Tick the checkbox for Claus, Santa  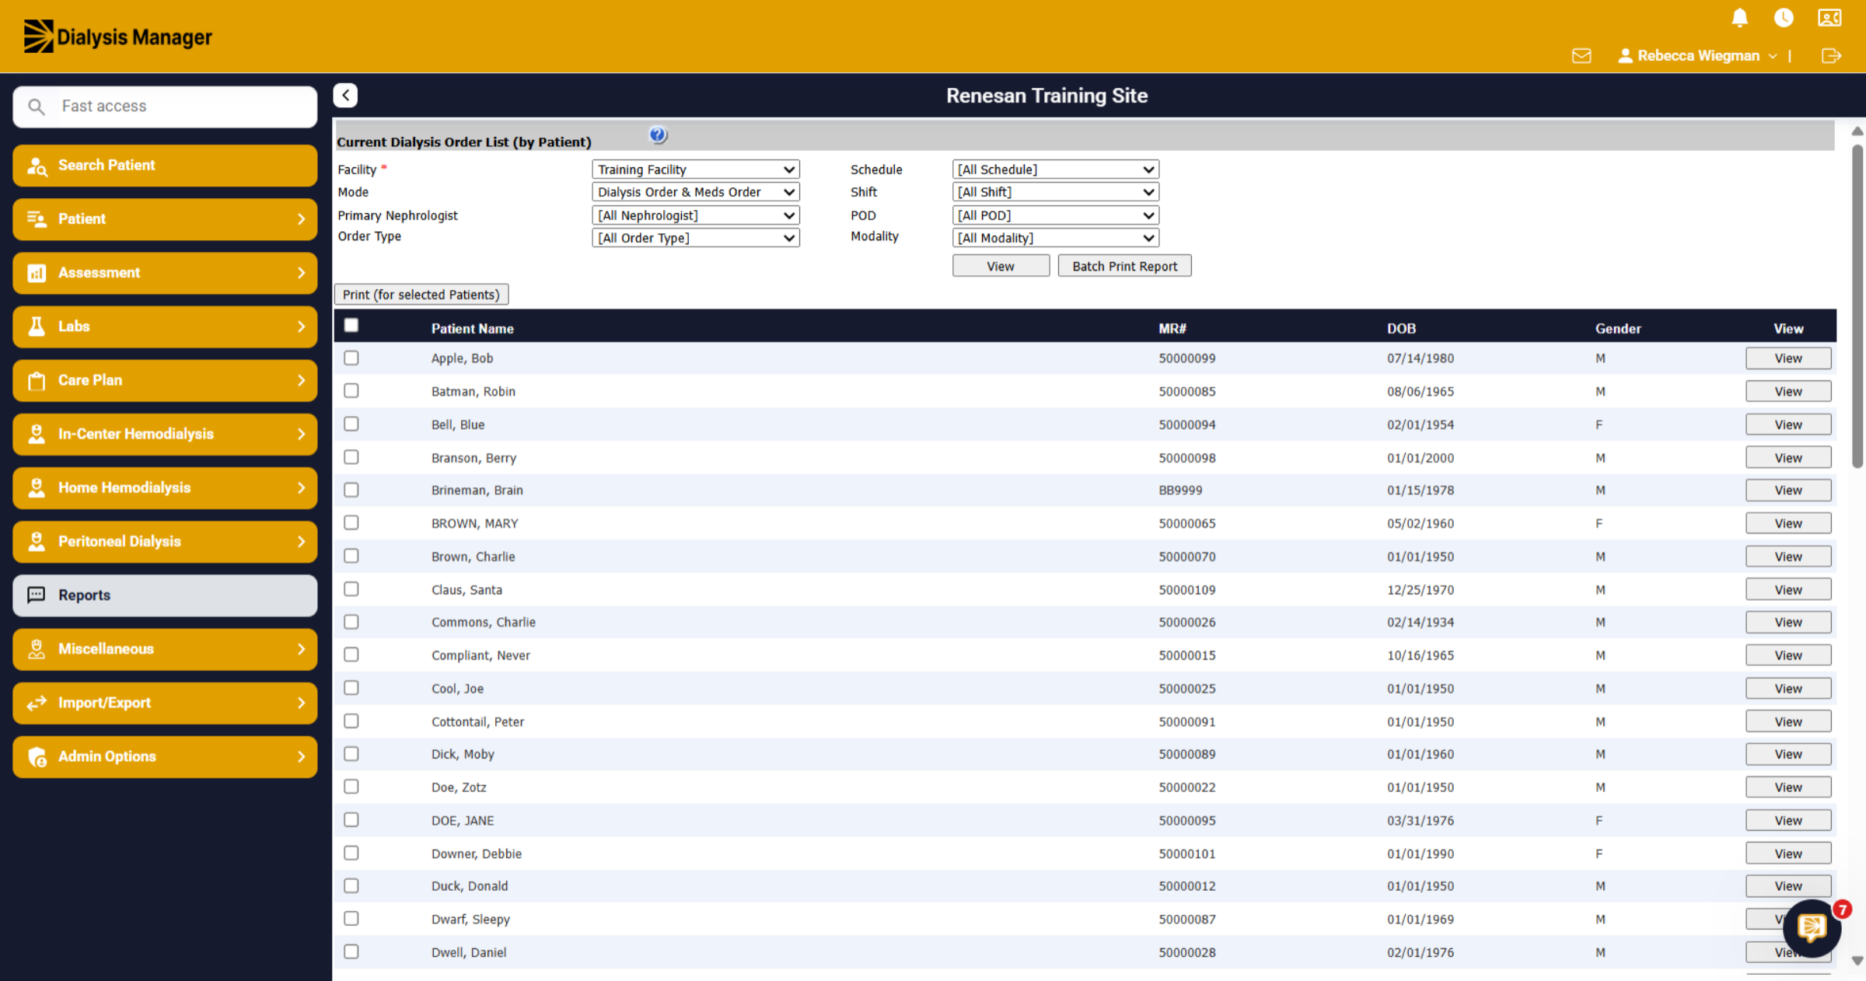click(x=351, y=589)
